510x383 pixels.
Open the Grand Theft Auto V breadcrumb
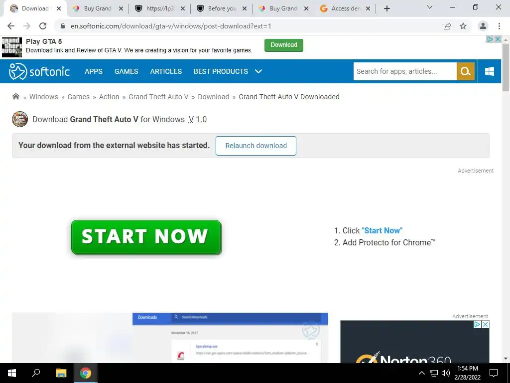158,97
